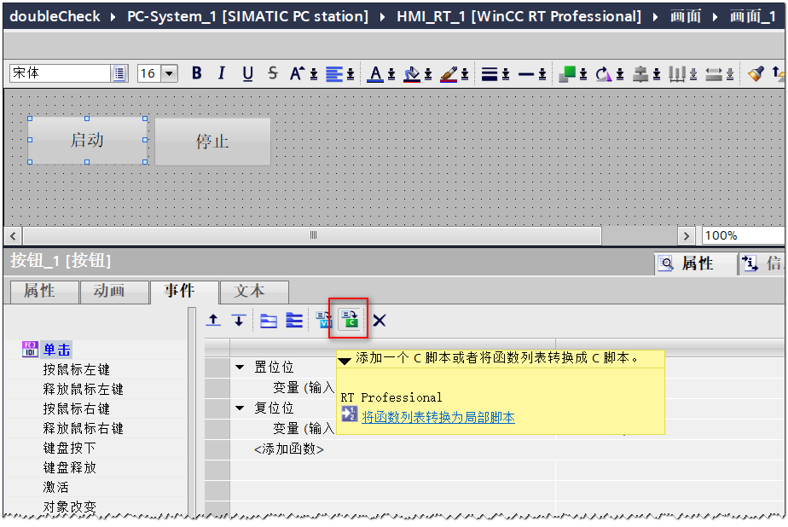
Task: Click the format painter brush icon
Action: [756, 74]
